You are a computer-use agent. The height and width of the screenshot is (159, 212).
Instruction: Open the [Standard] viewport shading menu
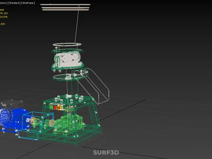14,3
